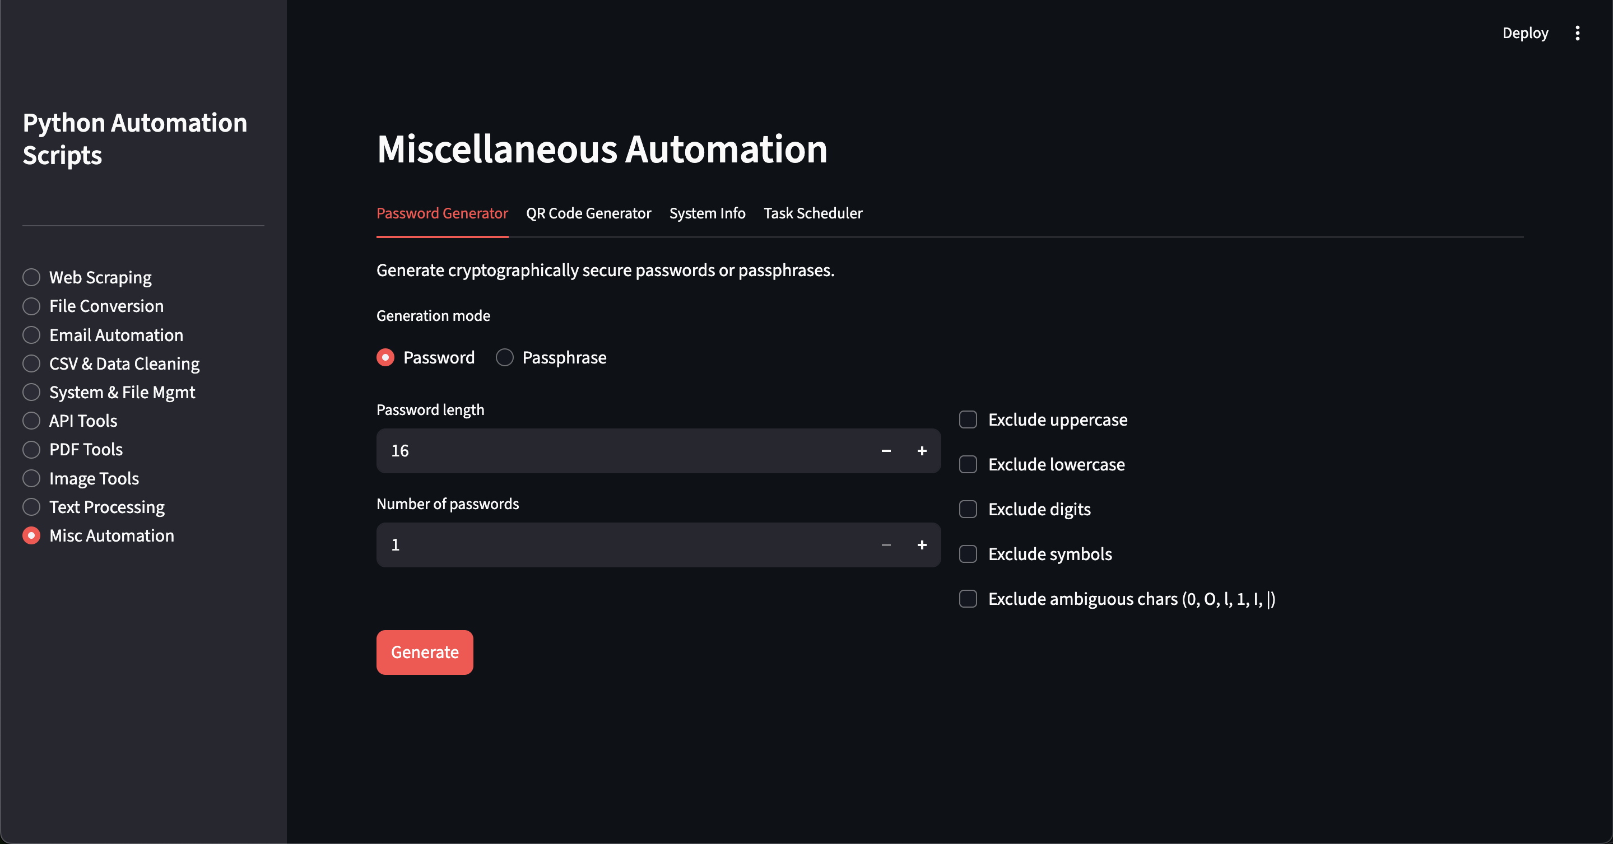Open the Email Automation section
This screenshot has height=844, width=1613.
click(116, 335)
